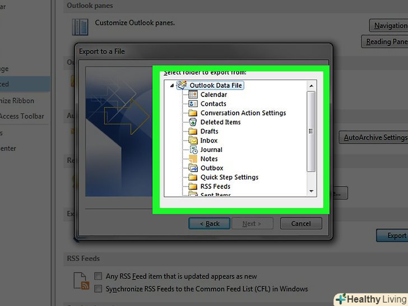Click the Navigation Pane button

point(389,25)
